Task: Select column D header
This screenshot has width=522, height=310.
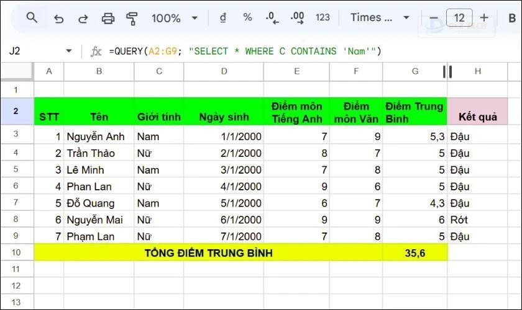Action: point(224,71)
